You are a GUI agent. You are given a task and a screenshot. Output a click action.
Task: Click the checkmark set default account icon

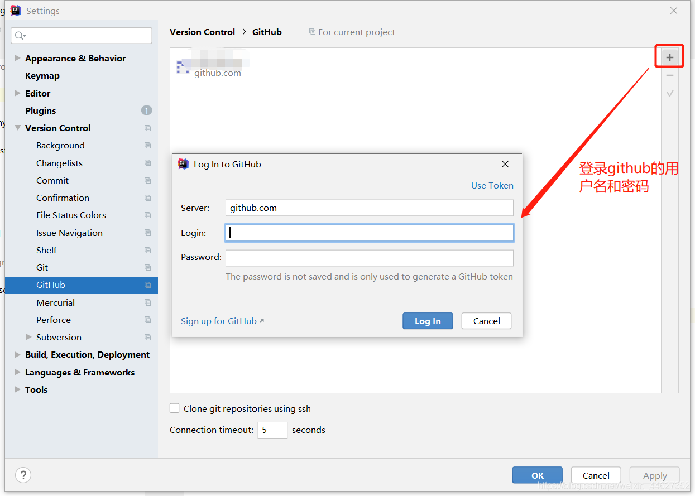pos(670,94)
